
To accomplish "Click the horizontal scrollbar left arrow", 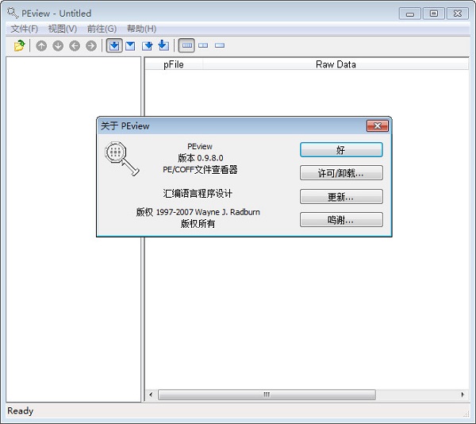I will pyautogui.click(x=151, y=395).
